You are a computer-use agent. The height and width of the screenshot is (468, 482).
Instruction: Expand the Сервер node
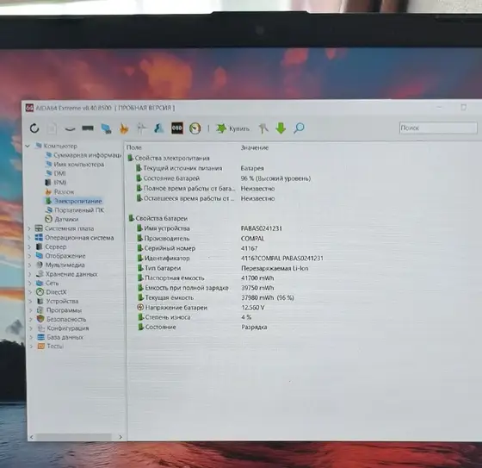[29, 247]
